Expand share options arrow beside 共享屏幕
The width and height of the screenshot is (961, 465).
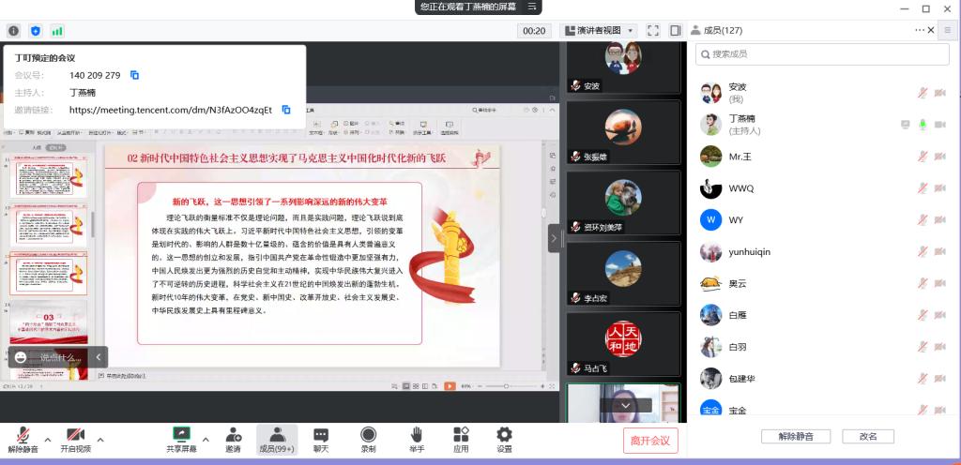206,439
